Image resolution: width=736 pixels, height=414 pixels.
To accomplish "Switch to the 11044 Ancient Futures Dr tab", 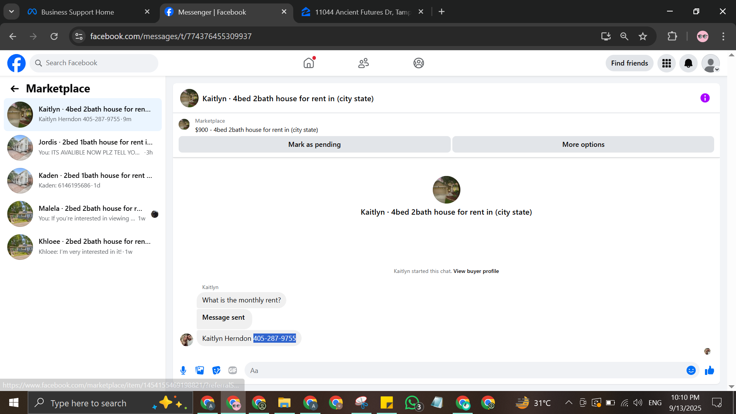I will pos(363,12).
